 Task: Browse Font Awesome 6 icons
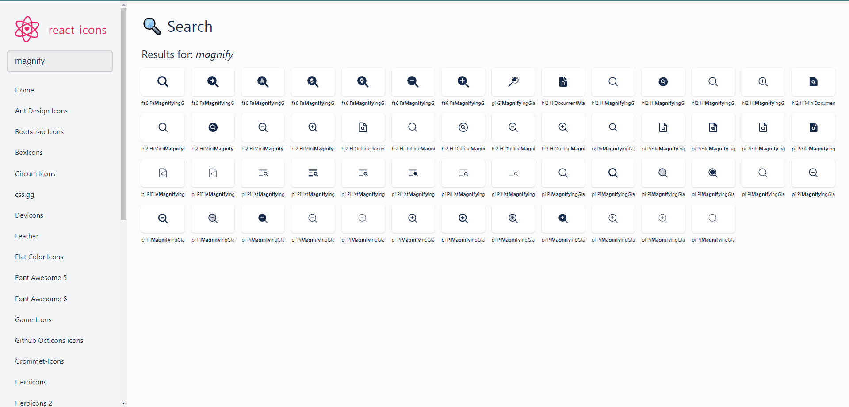pos(41,299)
